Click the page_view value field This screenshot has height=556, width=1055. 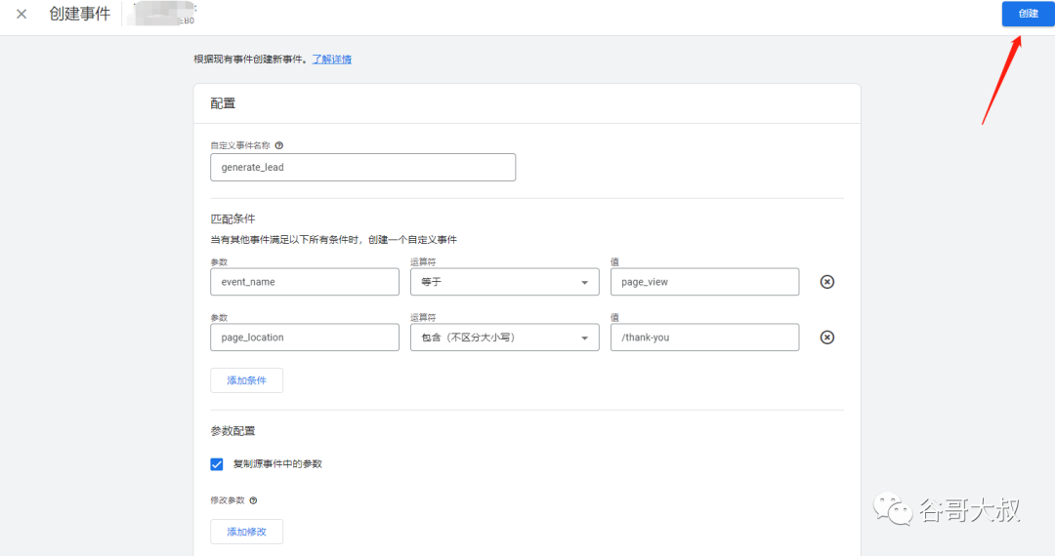pos(704,282)
